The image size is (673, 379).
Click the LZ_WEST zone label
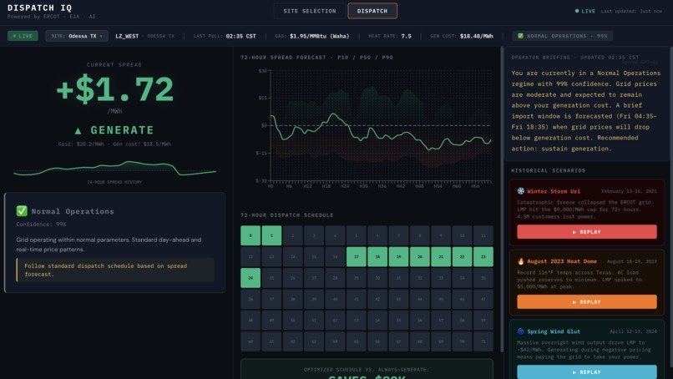pyautogui.click(x=127, y=36)
